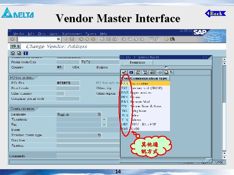Click the Find binoculars icon in toolbar
This screenshot has height=175, width=234.
click(x=108, y=39)
